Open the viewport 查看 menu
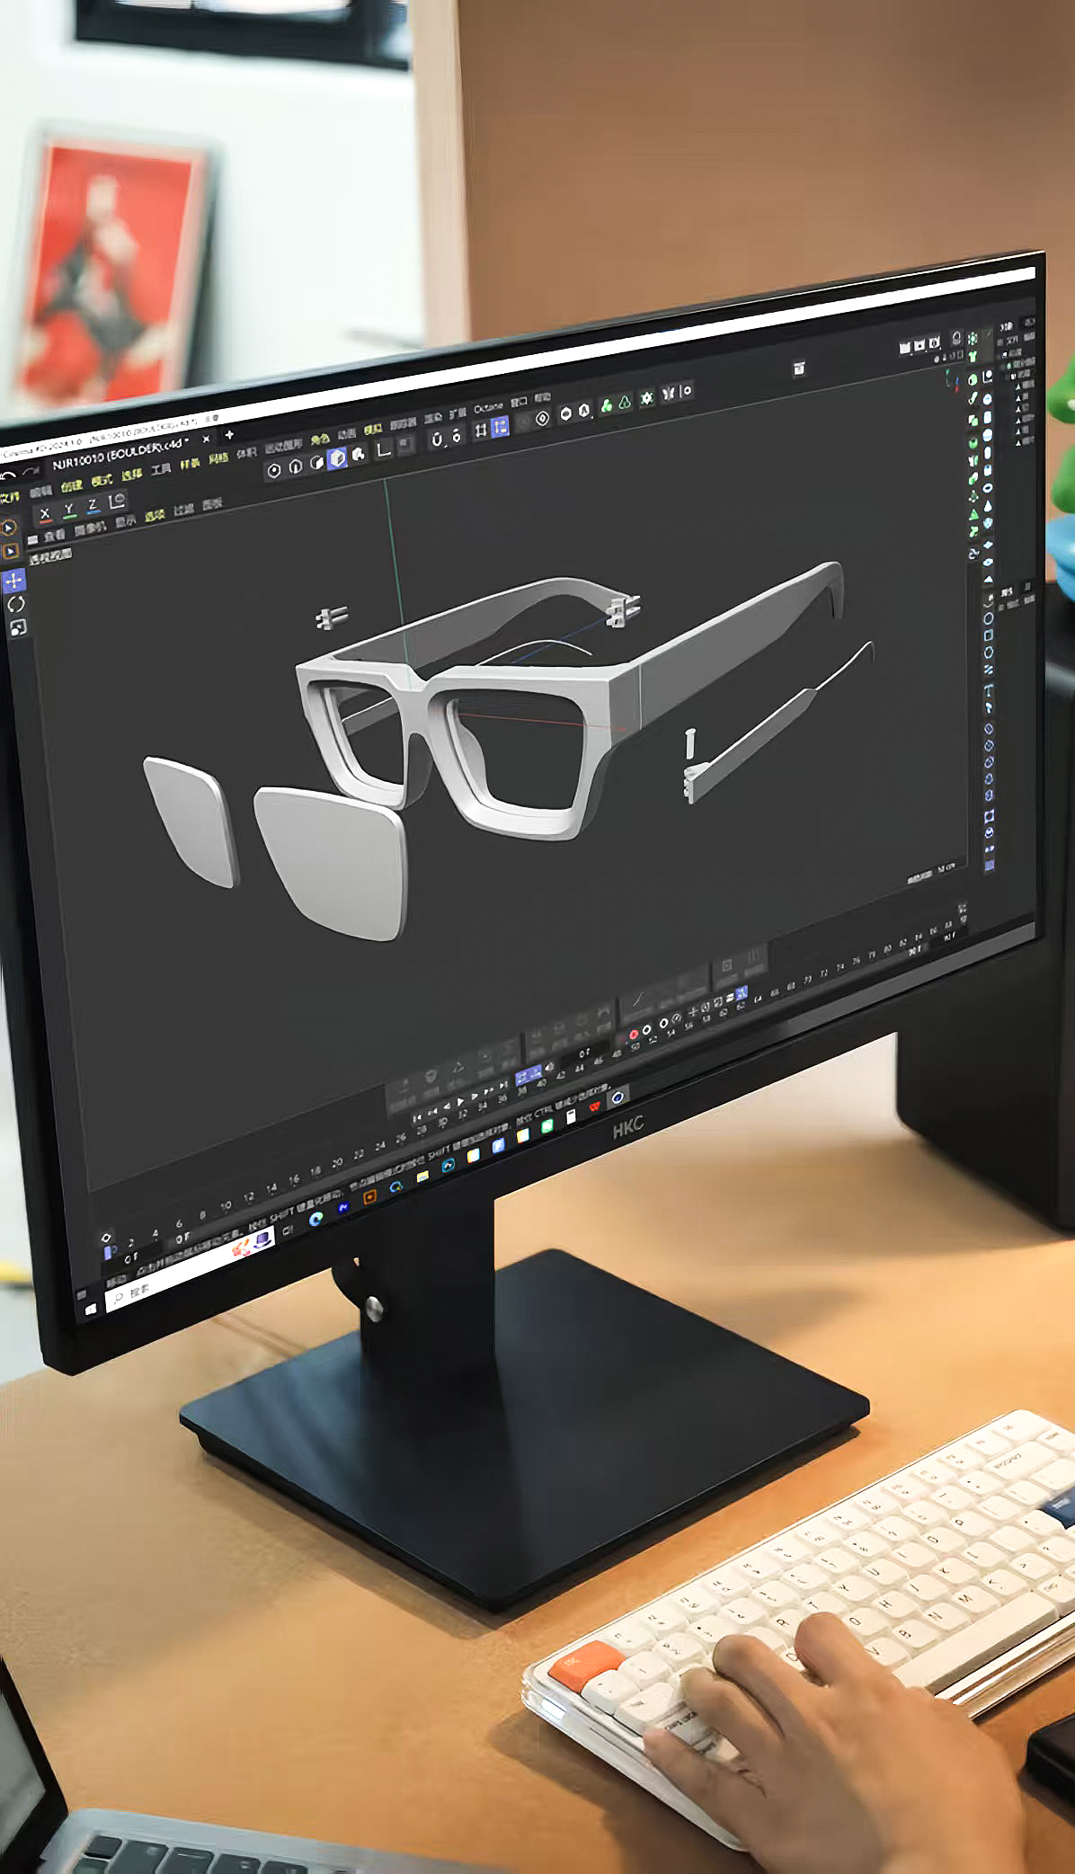Image resolution: width=1075 pixels, height=1874 pixels. click(x=54, y=535)
